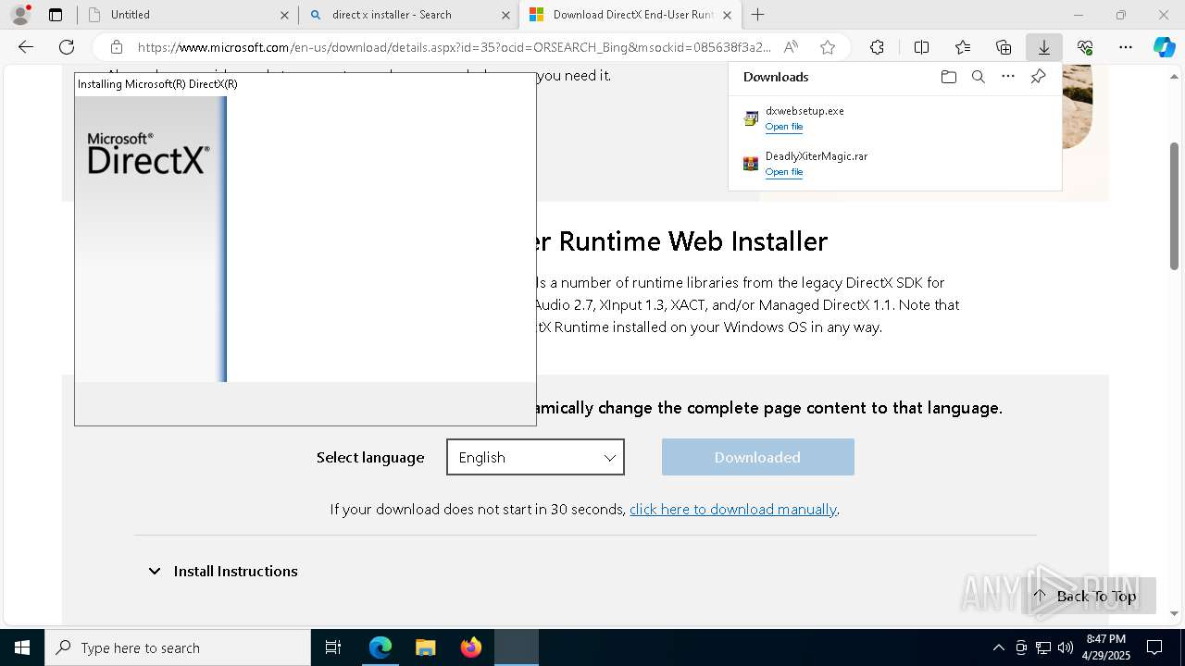Click the address bar URL field

(x=454, y=47)
